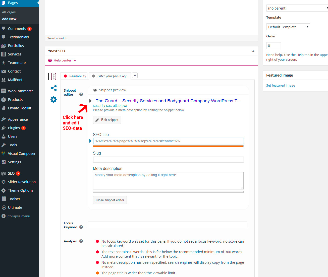Click Set featured image link
This screenshot has height=277, width=328.
click(281, 86)
